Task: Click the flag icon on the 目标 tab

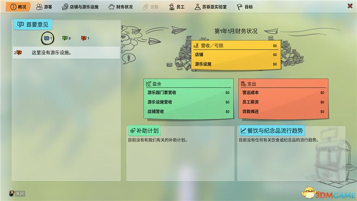Action: click(240, 7)
